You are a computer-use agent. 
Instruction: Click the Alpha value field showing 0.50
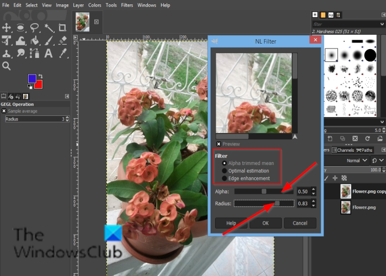pyautogui.click(x=303, y=192)
